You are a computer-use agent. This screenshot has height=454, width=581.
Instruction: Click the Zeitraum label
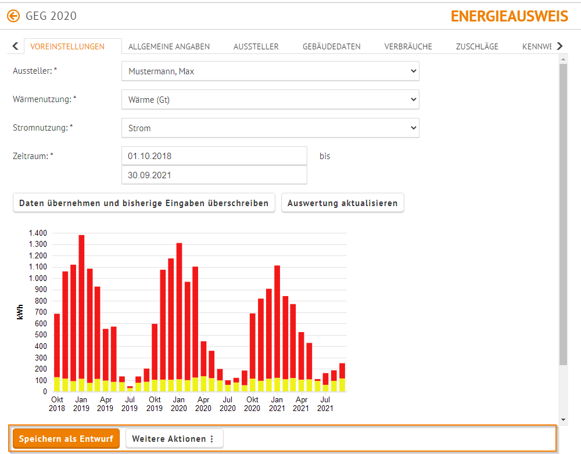pyautogui.click(x=33, y=156)
